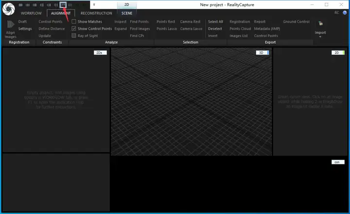Viewport: 350px width, 214px height.
Task: Open help via blue question mark icon
Action: point(345,13)
